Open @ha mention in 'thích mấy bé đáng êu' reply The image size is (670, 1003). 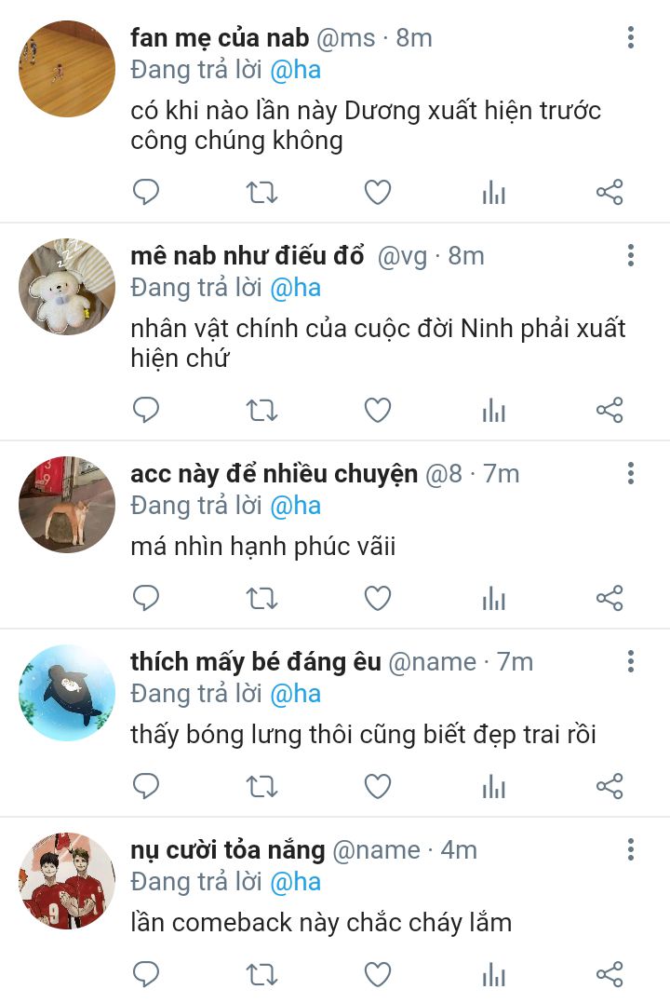click(x=295, y=694)
